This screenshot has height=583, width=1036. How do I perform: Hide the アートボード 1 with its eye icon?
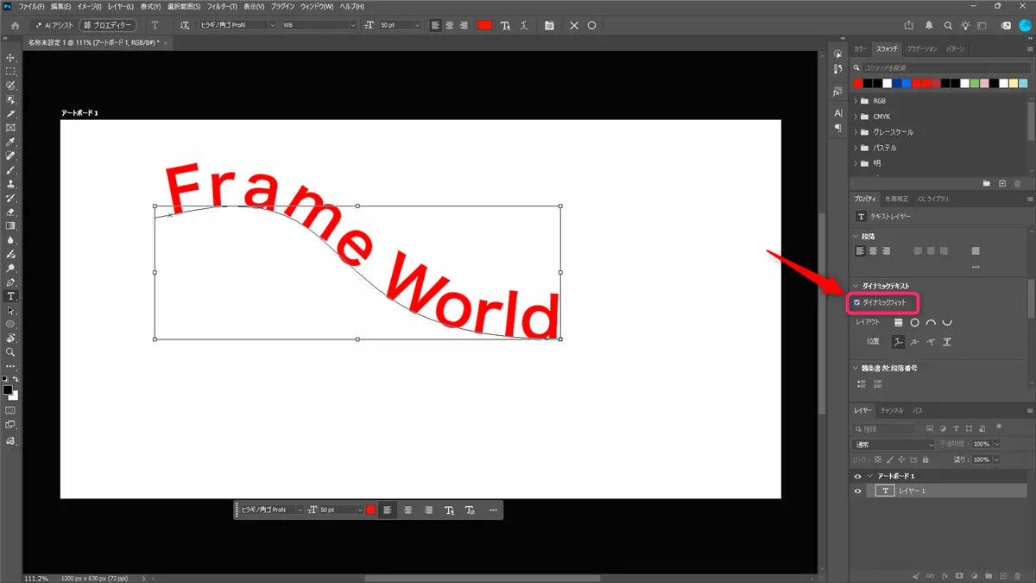(857, 476)
